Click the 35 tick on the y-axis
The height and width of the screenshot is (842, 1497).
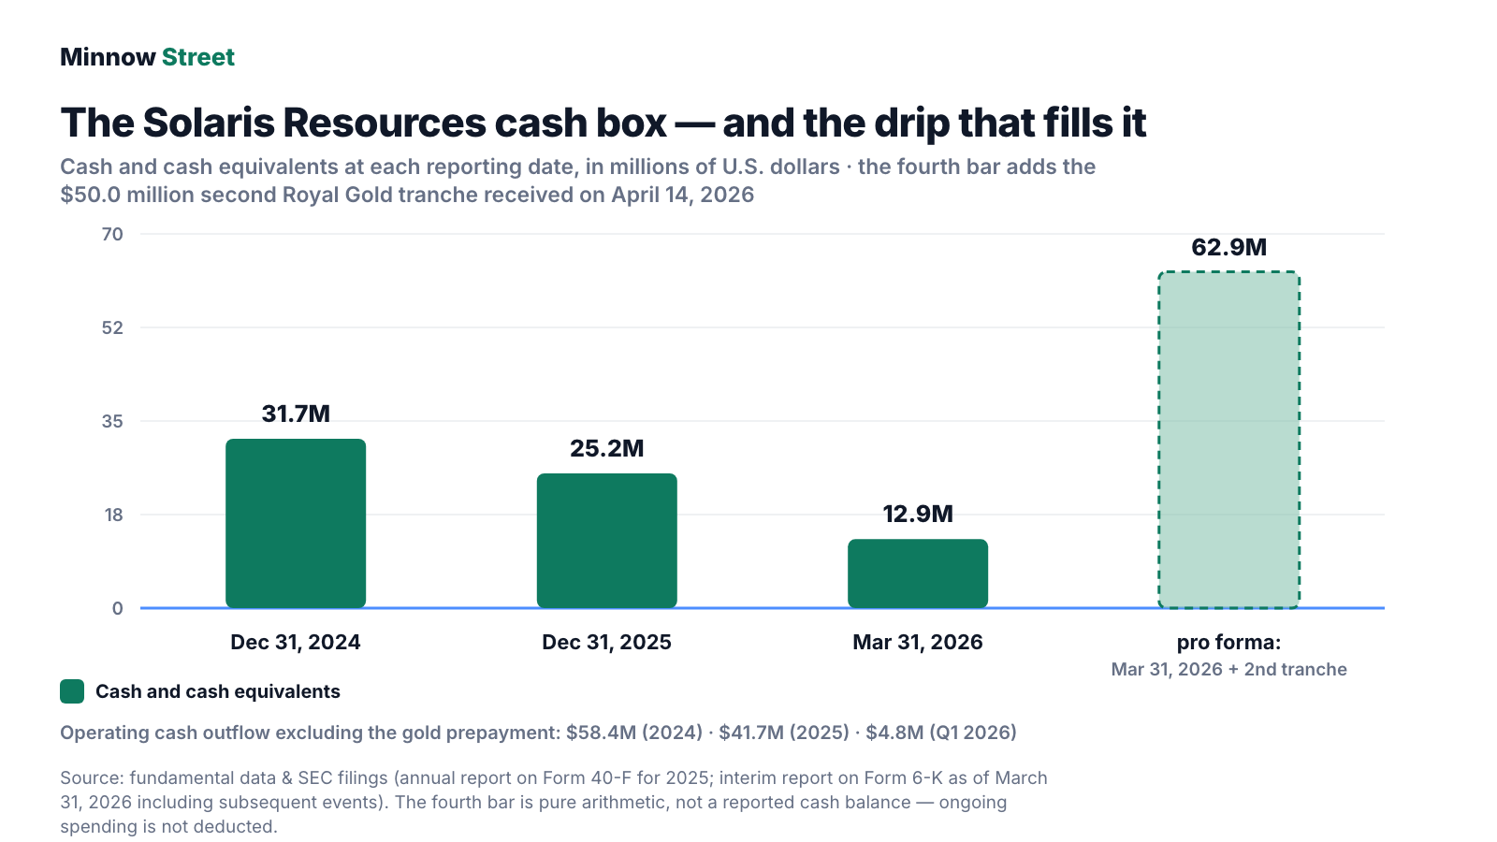point(112,421)
